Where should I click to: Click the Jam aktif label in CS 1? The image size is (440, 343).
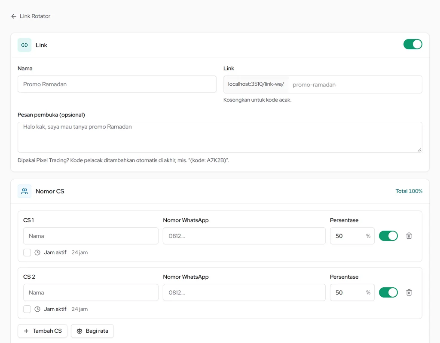55,253
